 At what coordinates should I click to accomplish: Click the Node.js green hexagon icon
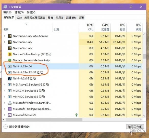[10, 60]
